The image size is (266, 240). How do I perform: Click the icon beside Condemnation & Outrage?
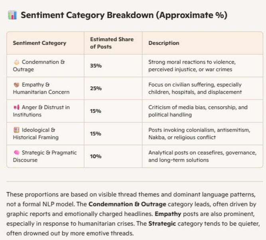click(16, 62)
